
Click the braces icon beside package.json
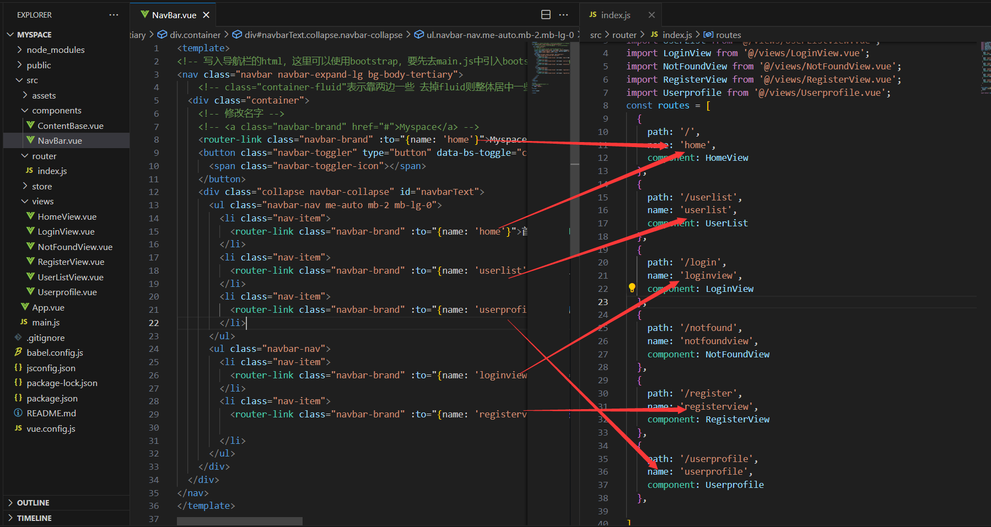[18, 398]
